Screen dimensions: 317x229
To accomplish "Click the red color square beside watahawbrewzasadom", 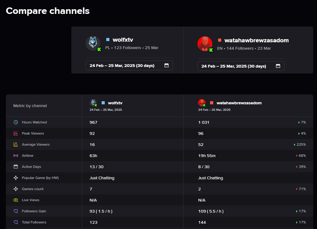I will click(x=220, y=40).
